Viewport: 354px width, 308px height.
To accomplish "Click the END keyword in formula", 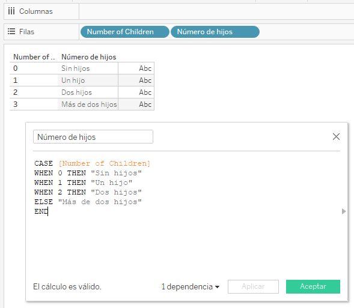I will [41, 211].
